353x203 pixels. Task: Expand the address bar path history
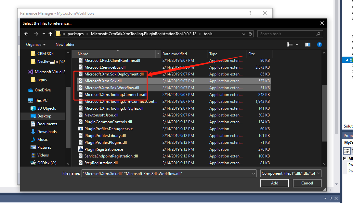pos(243,34)
